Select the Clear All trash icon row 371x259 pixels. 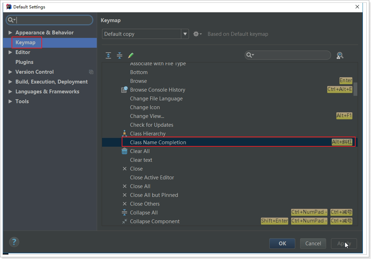click(124, 151)
